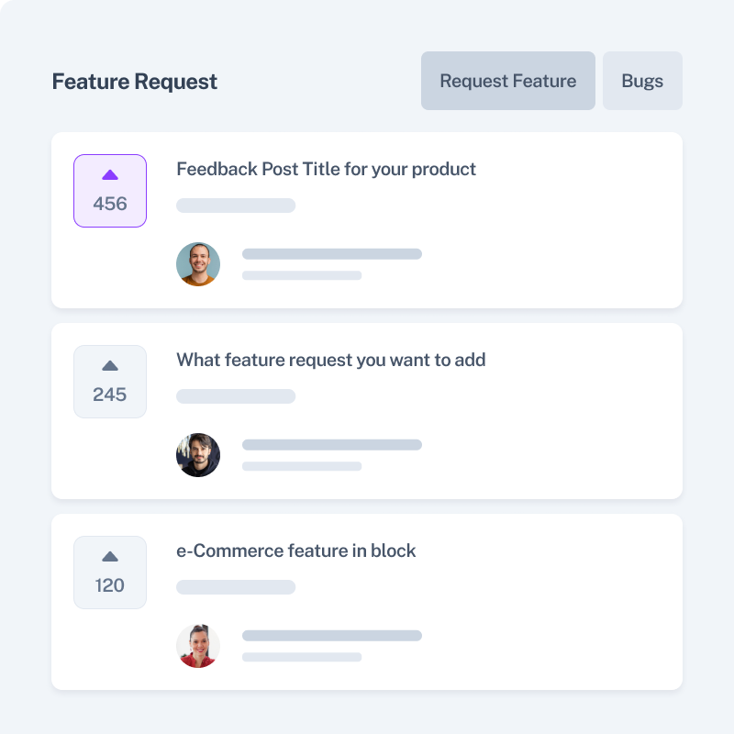
Task: Open the 'Feedback Post Title for your product' post
Action: coord(326,169)
